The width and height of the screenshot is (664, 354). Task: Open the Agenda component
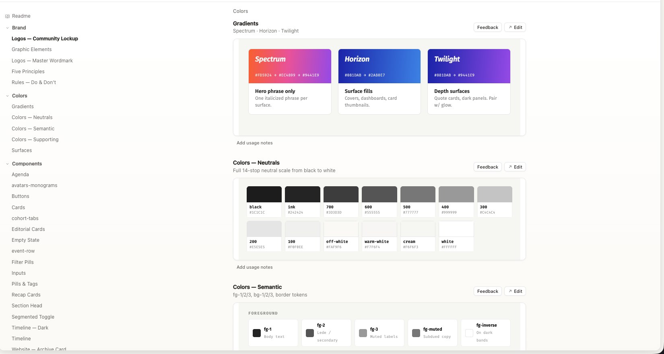click(x=20, y=175)
